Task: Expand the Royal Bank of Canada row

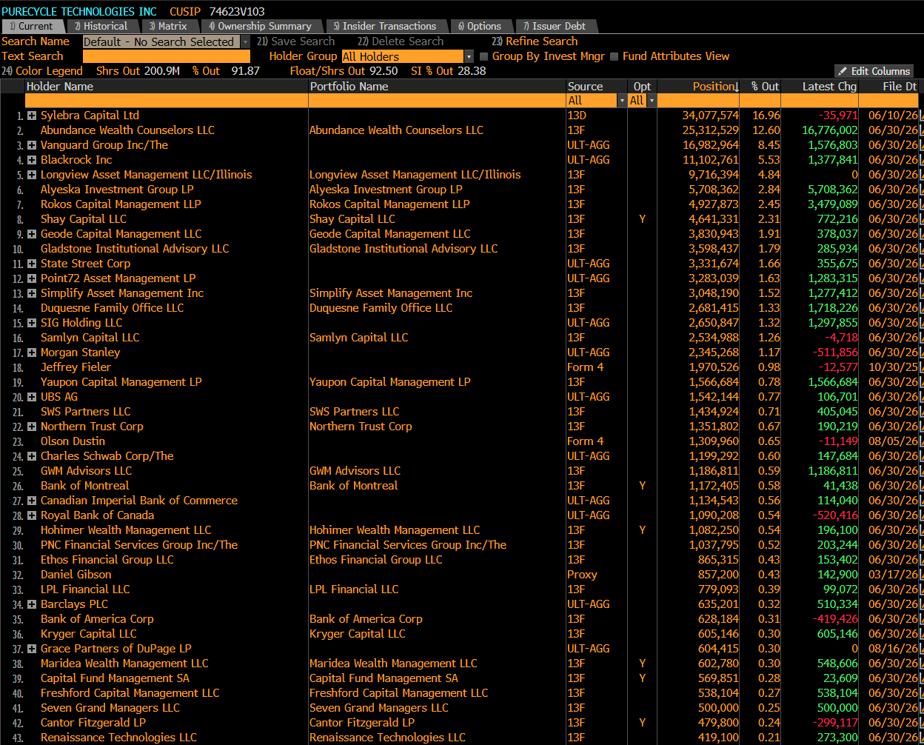Action: pos(32,515)
